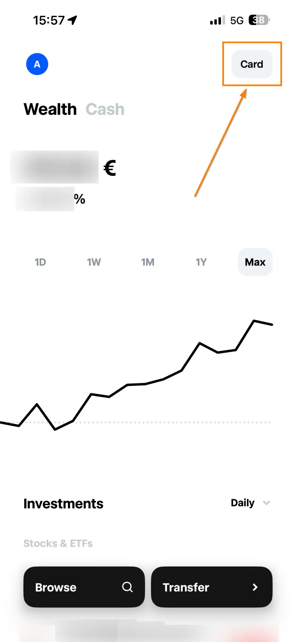Tap the cellular signal bars icon

(217, 20)
